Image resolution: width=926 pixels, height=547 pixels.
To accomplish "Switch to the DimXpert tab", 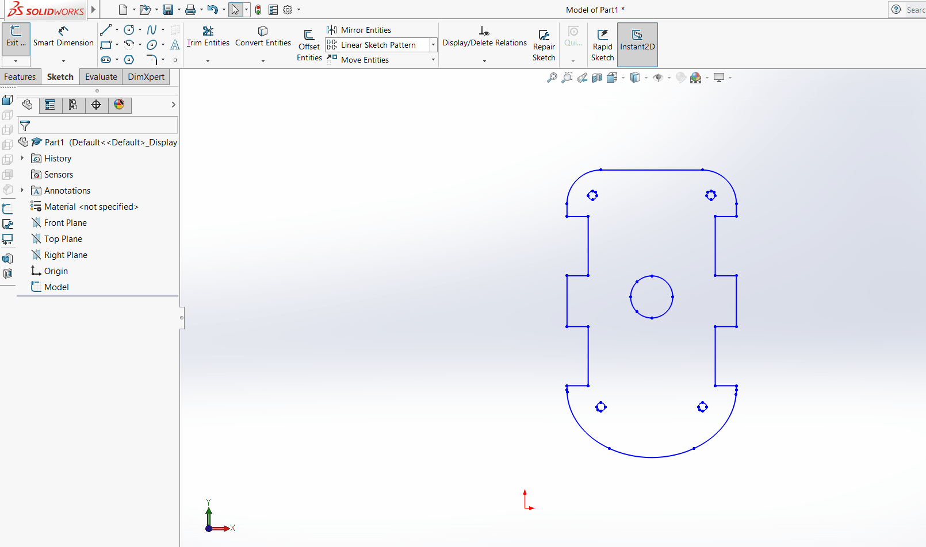I will [146, 77].
